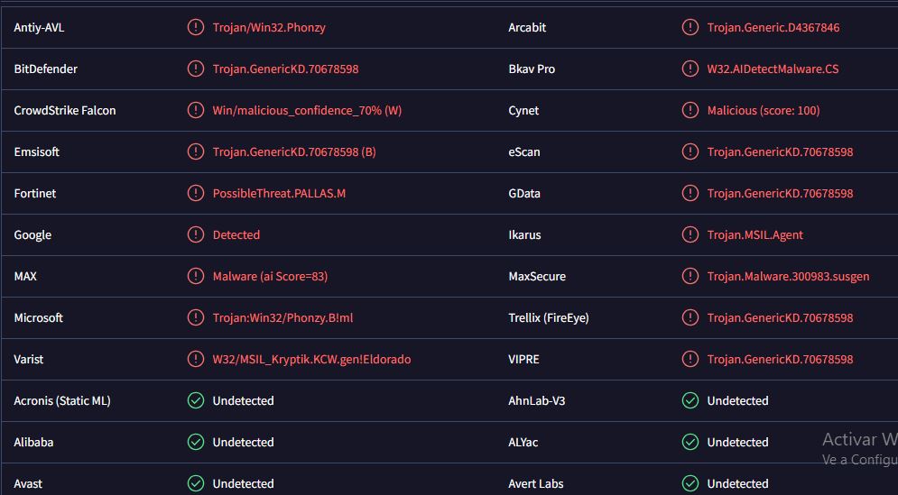Click the green checkmark icon for Acronis (Static ML)
The image size is (898, 495).
pos(195,400)
